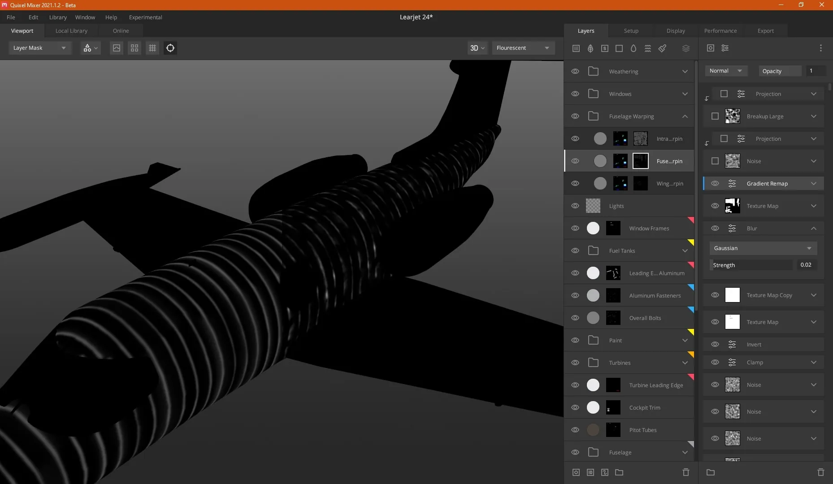Viewport: 833px width, 484px height.
Task: Open the Flourescent lighting dropdown
Action: 523,48
